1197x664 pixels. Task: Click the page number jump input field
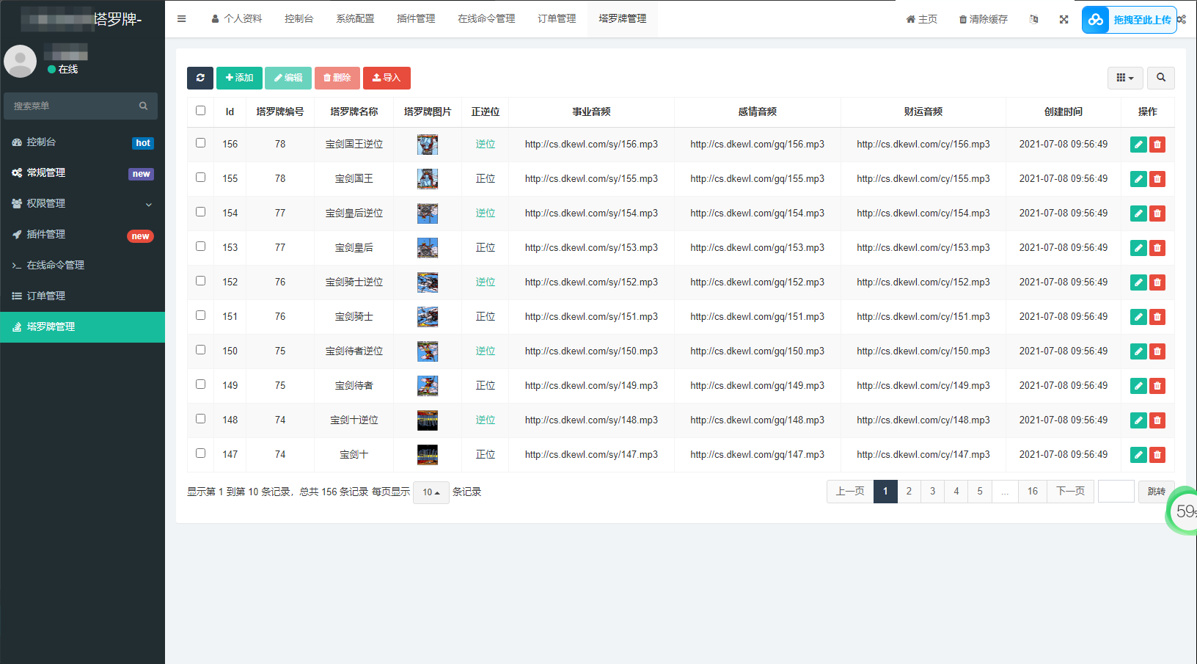1116,492
